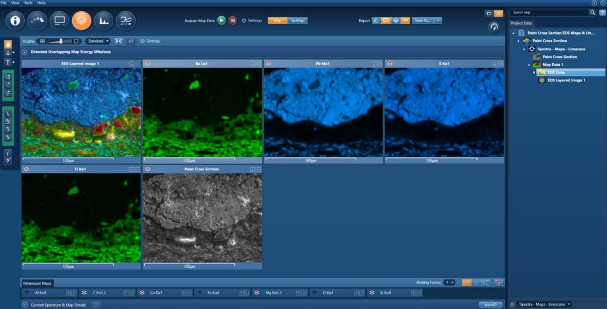Stop acquisition with the red stop button

tap(232, 21)
